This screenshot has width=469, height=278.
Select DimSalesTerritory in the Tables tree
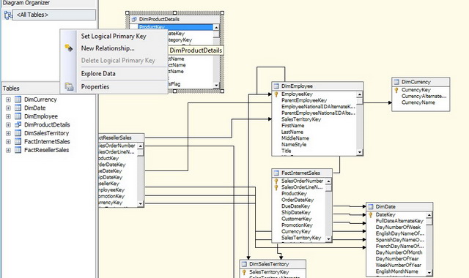click(46, 133)
